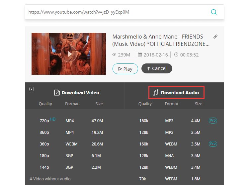Screen dimensions: 249x185
Task: Click the 00:03:52 duration text
Action: tap(189, 55)
